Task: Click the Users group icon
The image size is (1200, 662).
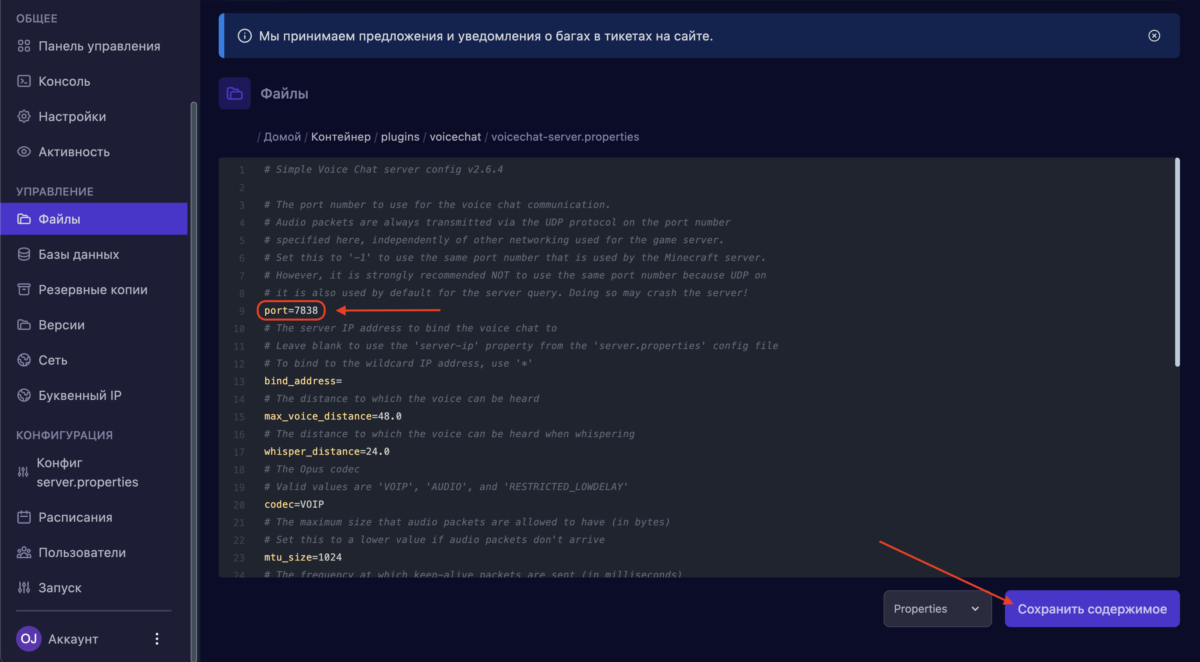Action: [x=24, y=553]
